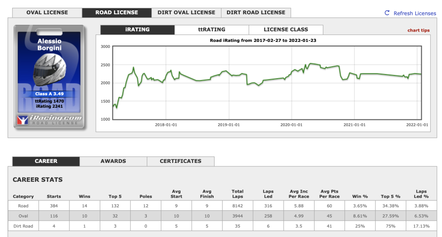
Task: Click Dirt Road top 5 percentage 75%
Action: point(391,226)
